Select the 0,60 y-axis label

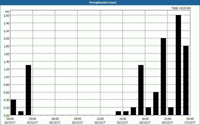(x=6, y=92)
